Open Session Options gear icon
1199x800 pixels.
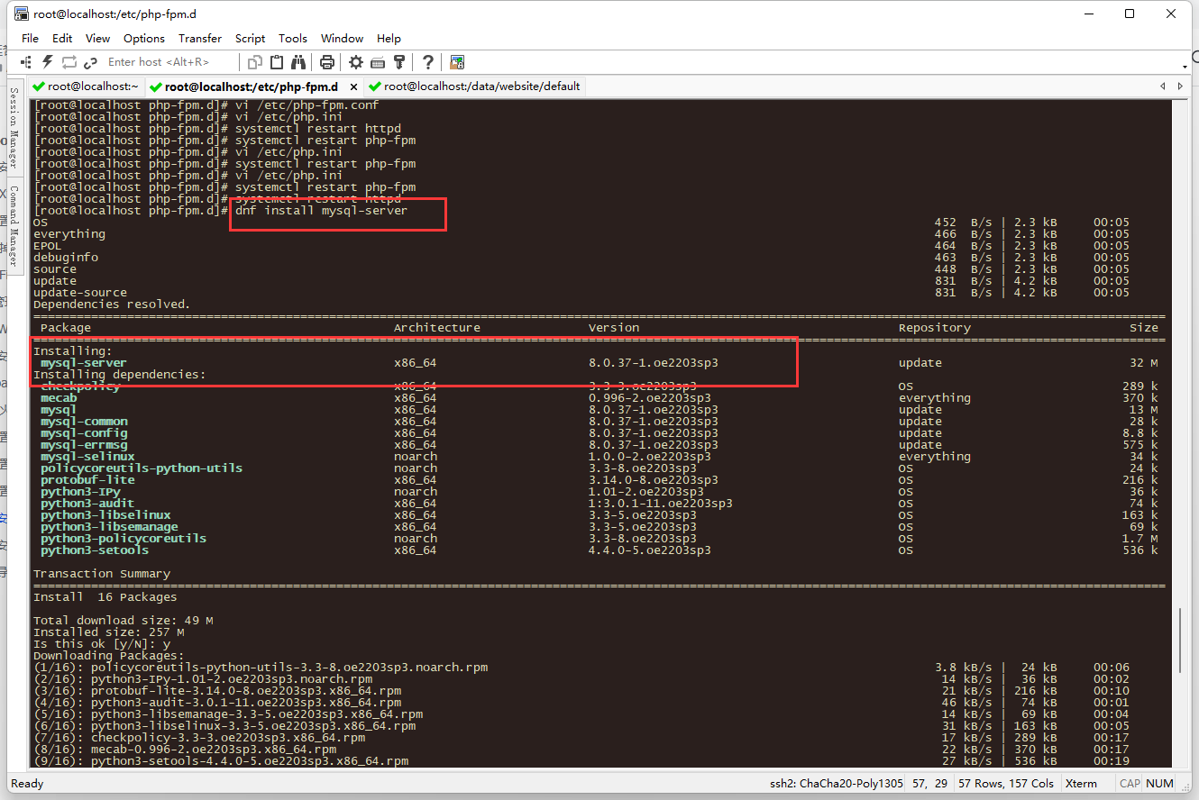tap(356, 62)
